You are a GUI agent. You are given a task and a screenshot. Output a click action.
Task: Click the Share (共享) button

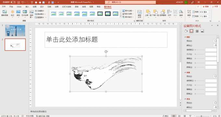[x=215, y=6]
